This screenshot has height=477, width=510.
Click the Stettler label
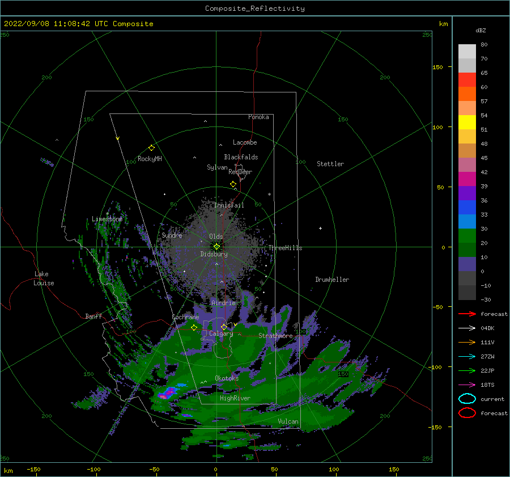pyautogui.click(x=330, y=164)
